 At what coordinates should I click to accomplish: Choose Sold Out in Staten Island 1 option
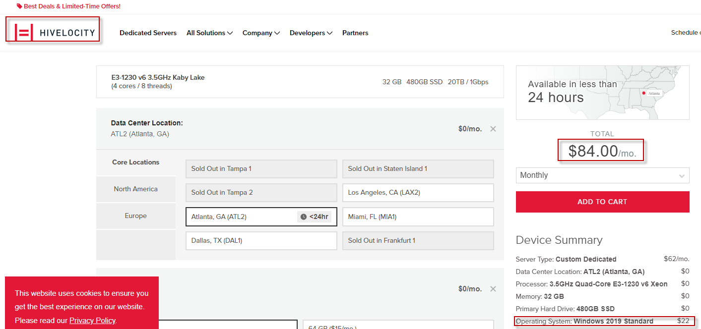point(418,168)
